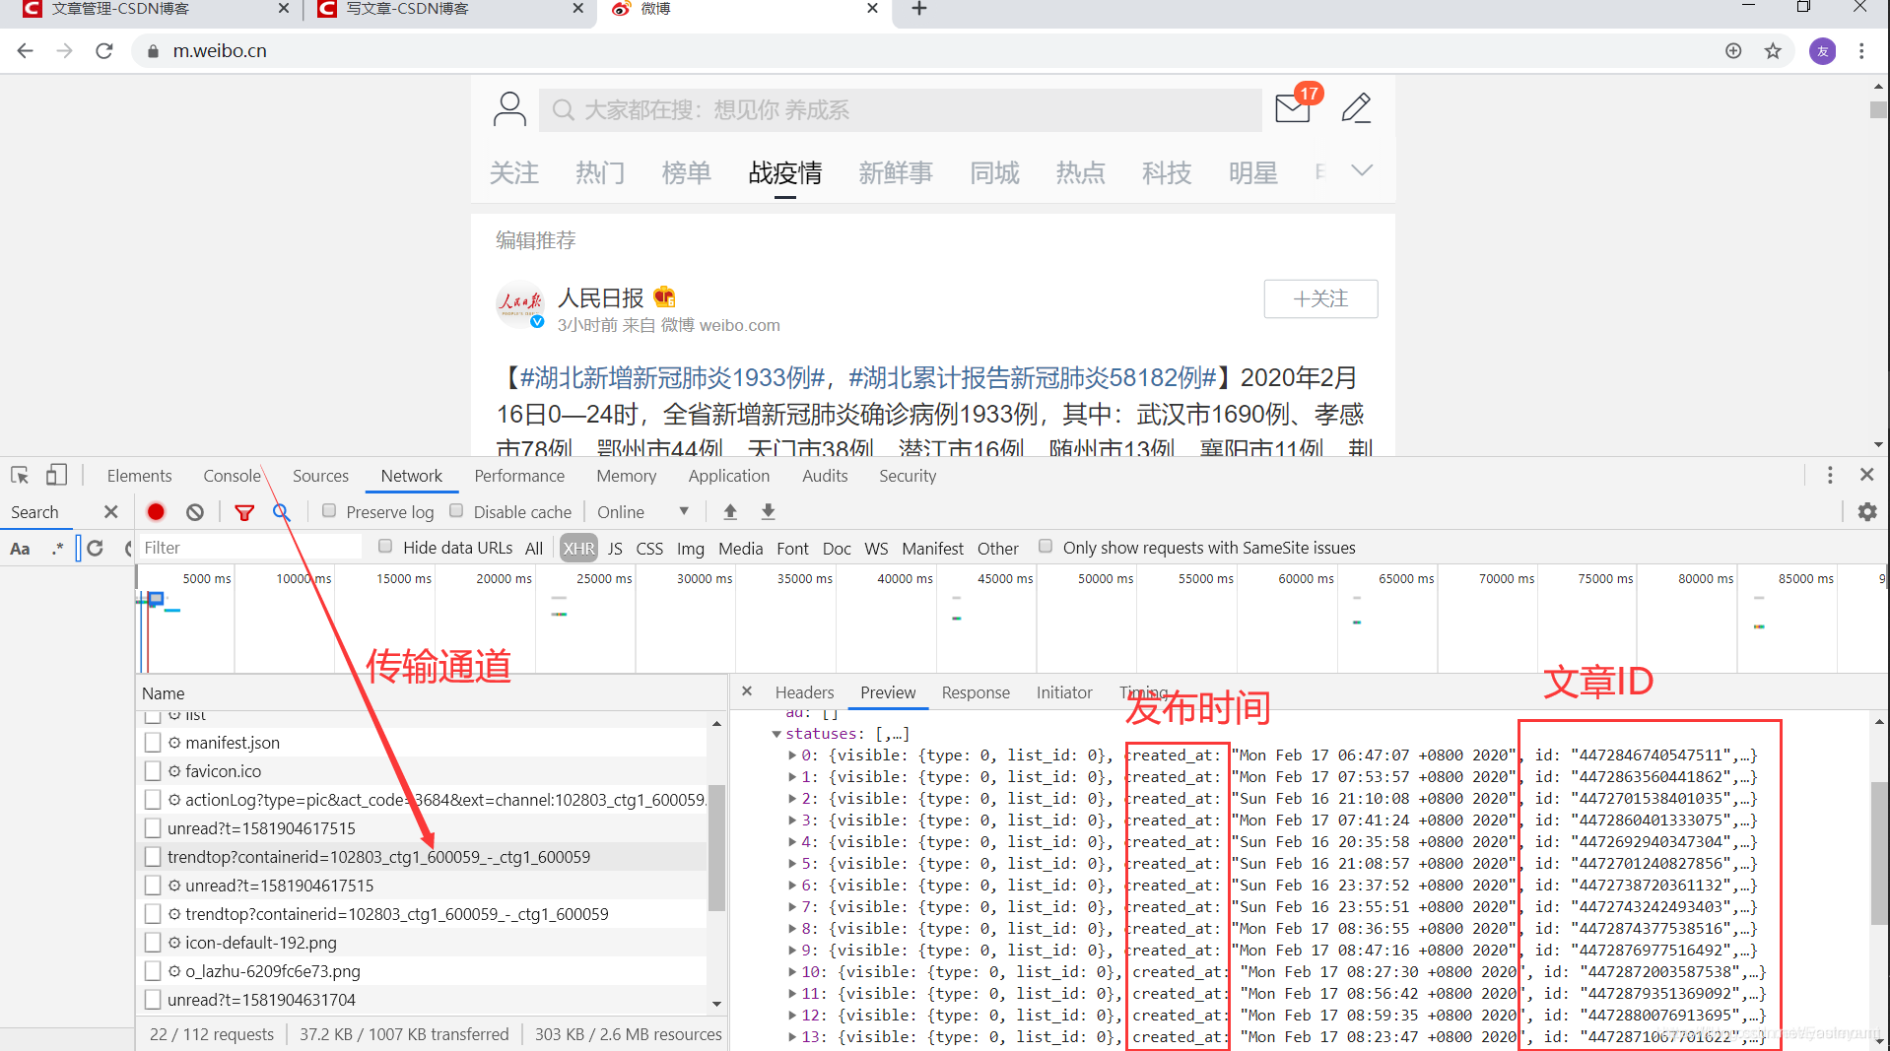1890x1051 pixels.
Task: Toggle match case in DevTools search
Action: point(20,549)
